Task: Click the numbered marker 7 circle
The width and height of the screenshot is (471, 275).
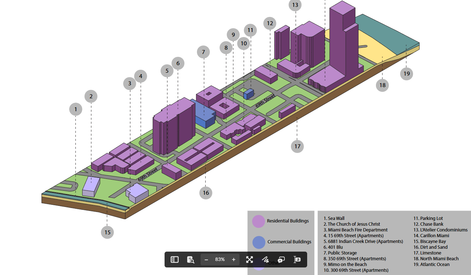Action: pos(203,52)
